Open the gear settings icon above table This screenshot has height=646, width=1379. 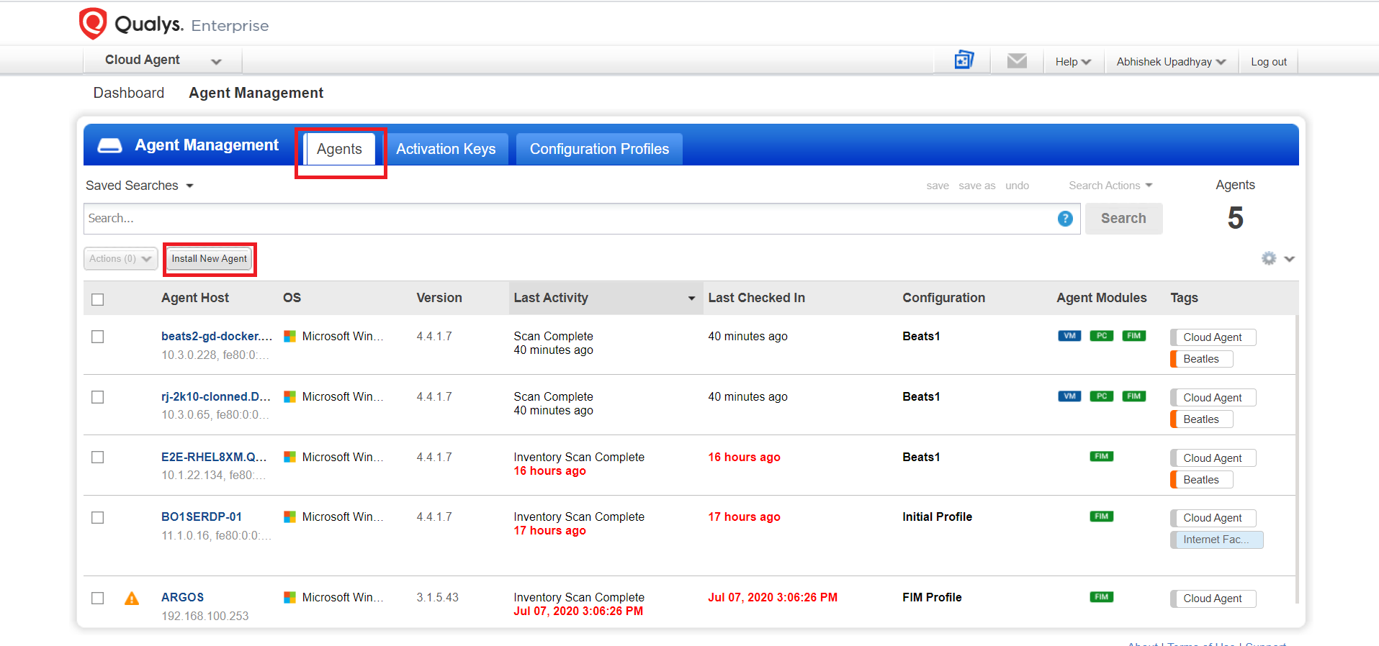pyautogui.click(x=1269, y=258)
